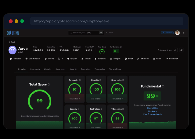Click the info icon beside Total Score
This screenshot has height=139, width=195.
coord(49,84)
